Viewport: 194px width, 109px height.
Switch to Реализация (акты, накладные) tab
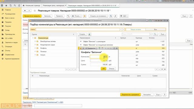coord(54,5)
